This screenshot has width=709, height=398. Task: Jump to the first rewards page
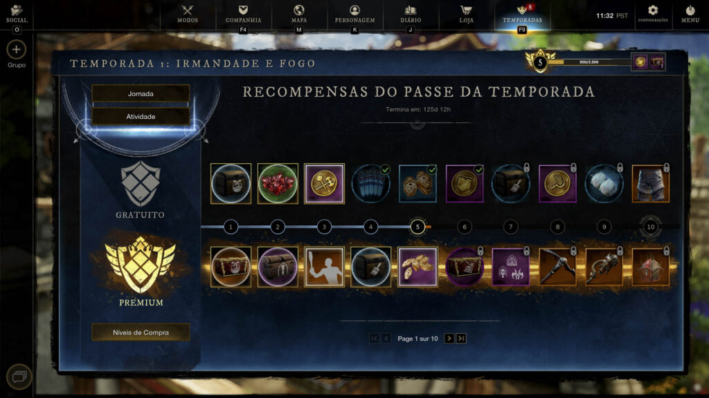(x=374, y=339)
